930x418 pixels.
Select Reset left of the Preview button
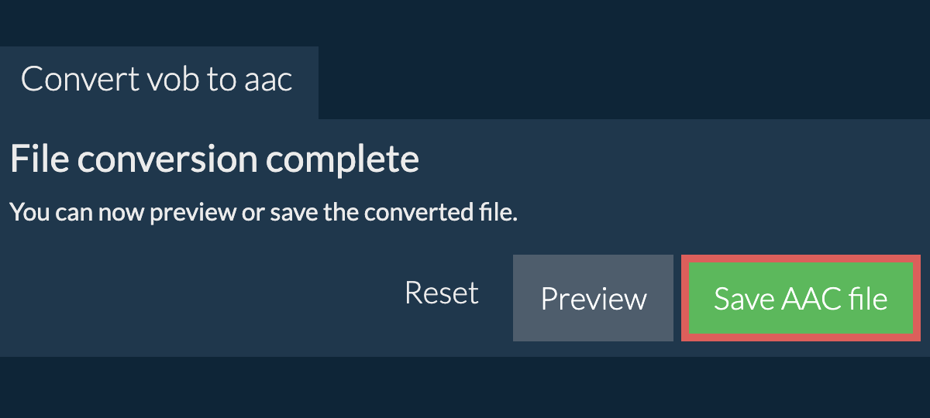(x=442, y=293)
